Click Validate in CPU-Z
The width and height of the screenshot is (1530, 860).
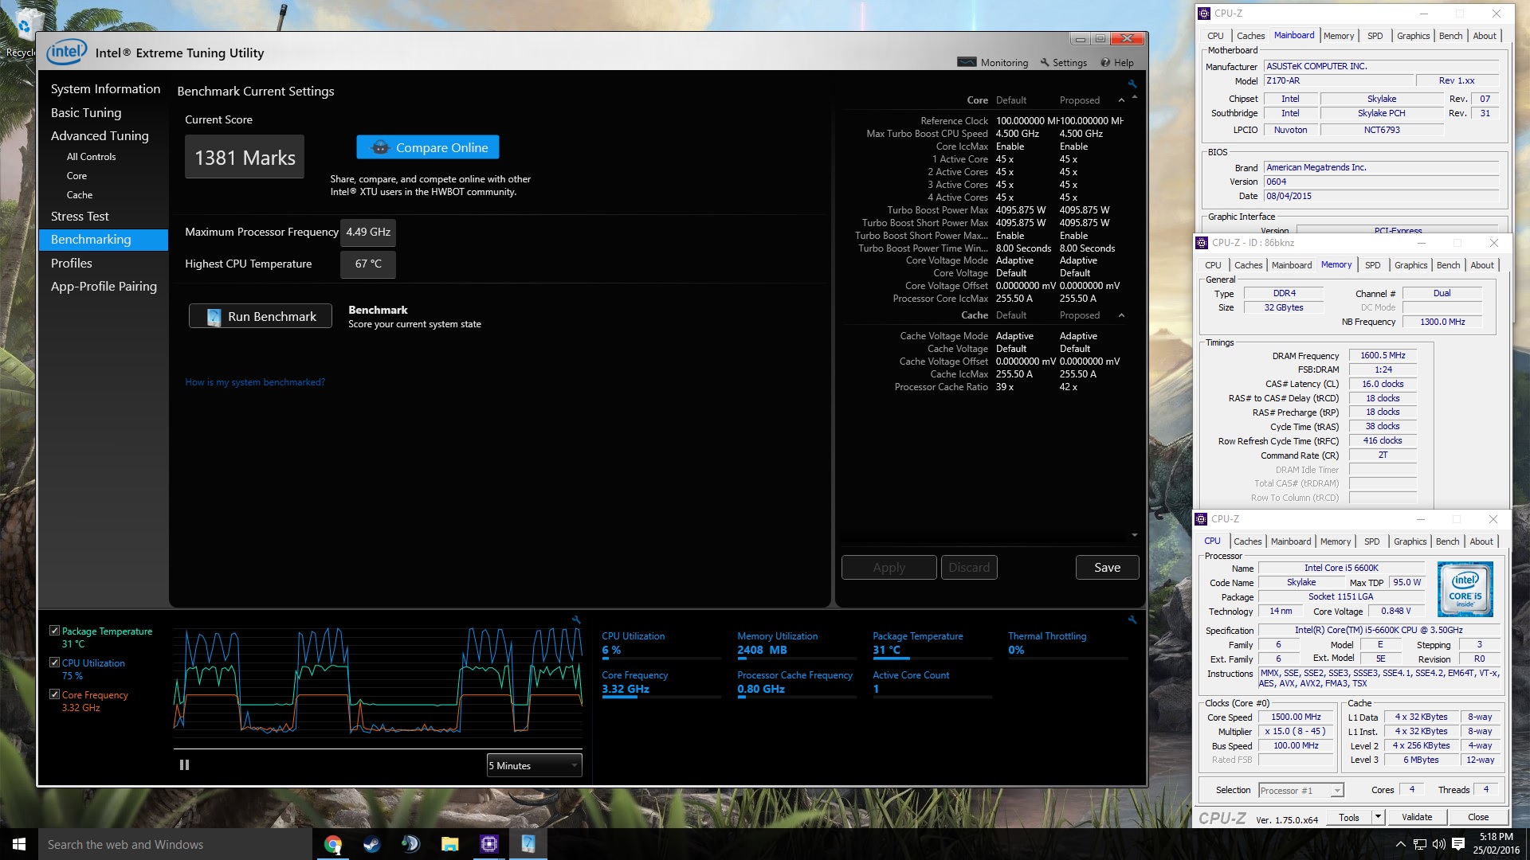1416,817
